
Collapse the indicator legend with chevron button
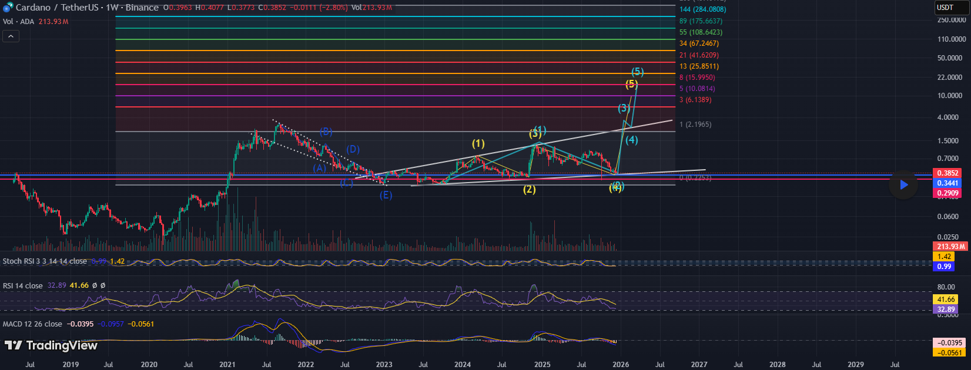click(x=11, y=36)
